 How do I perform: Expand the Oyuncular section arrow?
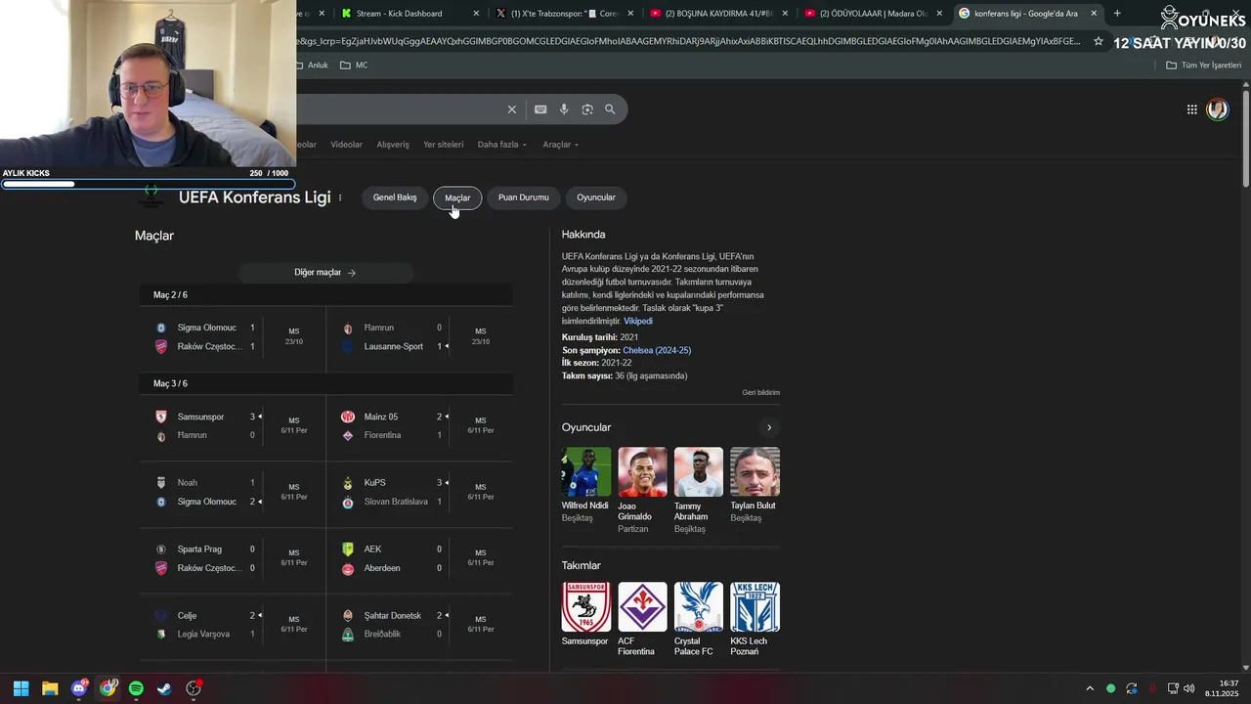[769, 427]
